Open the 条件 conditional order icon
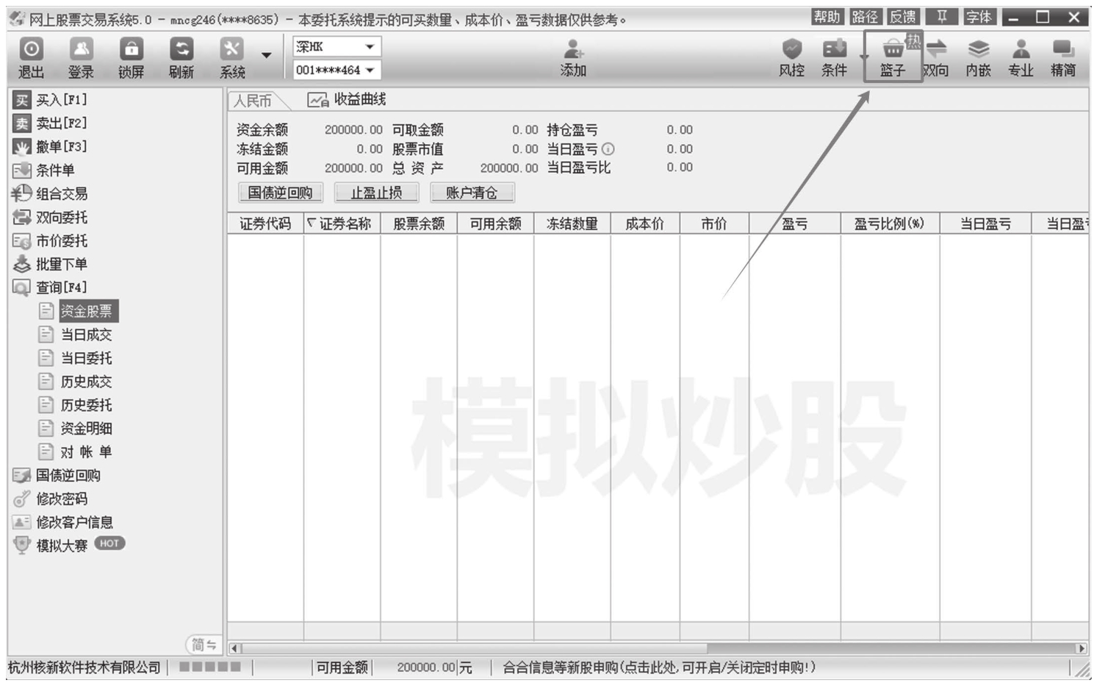This screenshot has height=683, width=1094. [x=834, y=58]
